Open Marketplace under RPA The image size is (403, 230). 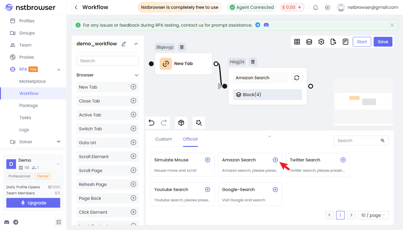[32, 81]
